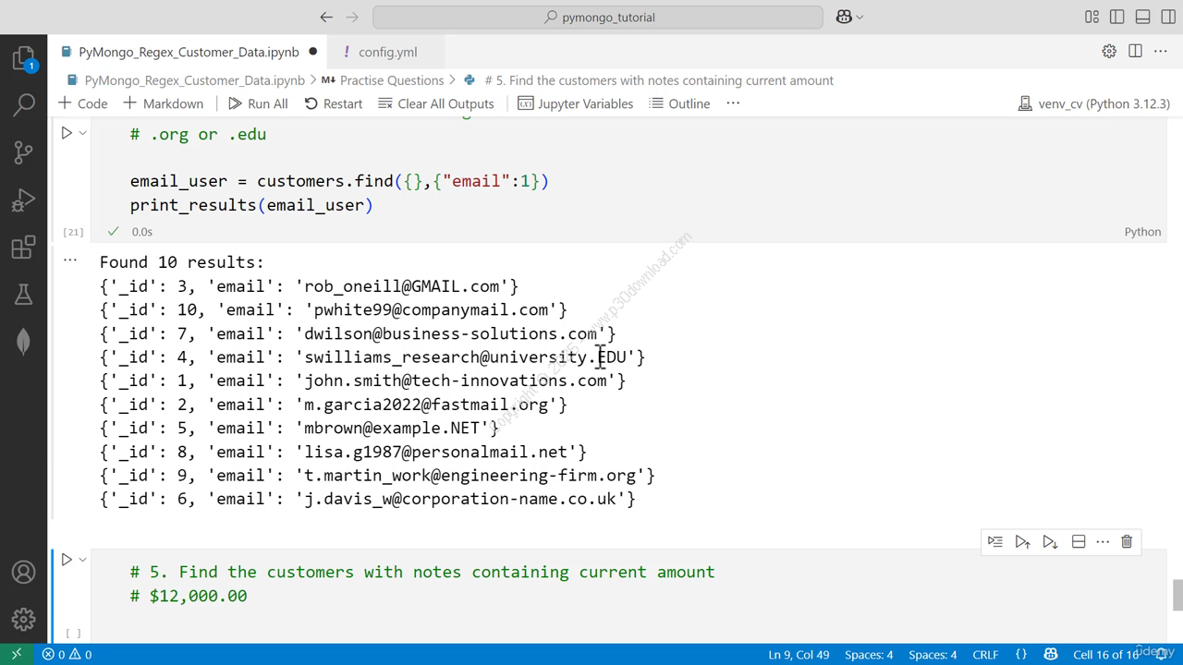Restart the kernel
This screenshot has height=665, width=1183.
tap(333, 103)
